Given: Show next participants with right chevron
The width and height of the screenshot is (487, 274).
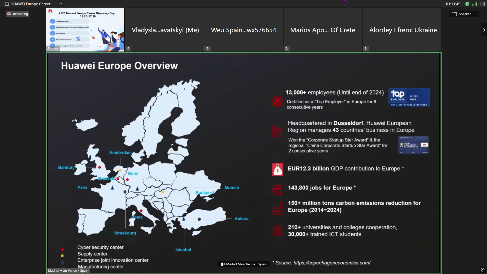Looking at the screenshot, I should click(484, 30).
